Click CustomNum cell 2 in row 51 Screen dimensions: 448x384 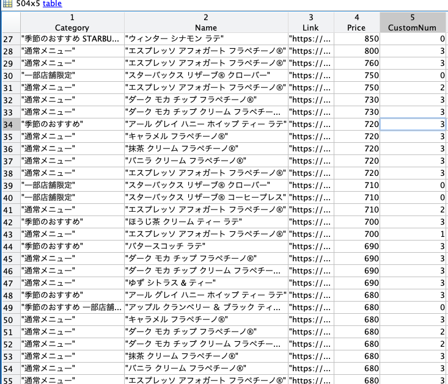click(x=413, y=332)
